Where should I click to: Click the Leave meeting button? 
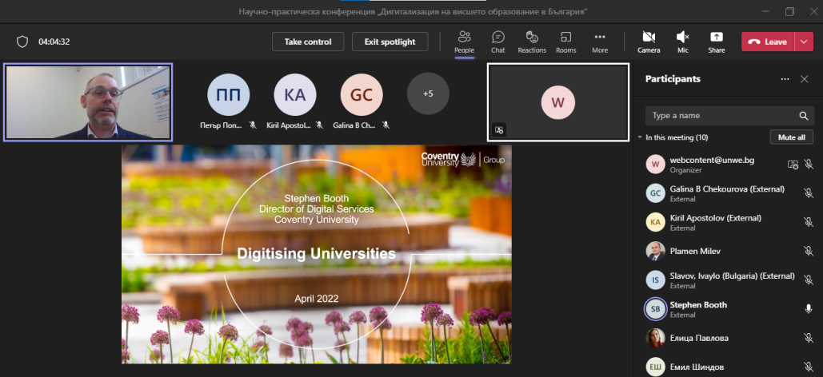tap(768, 42)
